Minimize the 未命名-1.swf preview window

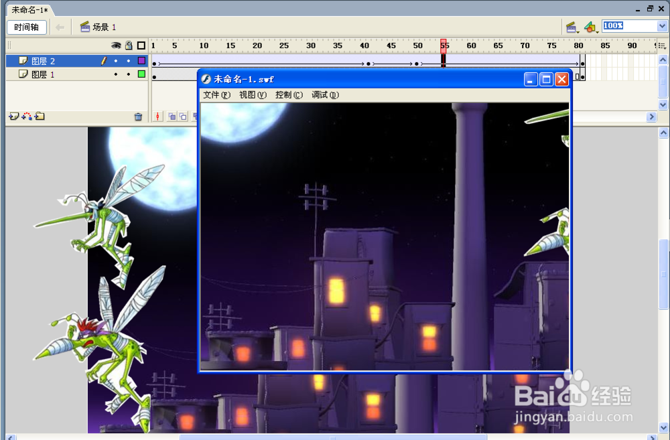pyautogui.click(x=531, y=80)
